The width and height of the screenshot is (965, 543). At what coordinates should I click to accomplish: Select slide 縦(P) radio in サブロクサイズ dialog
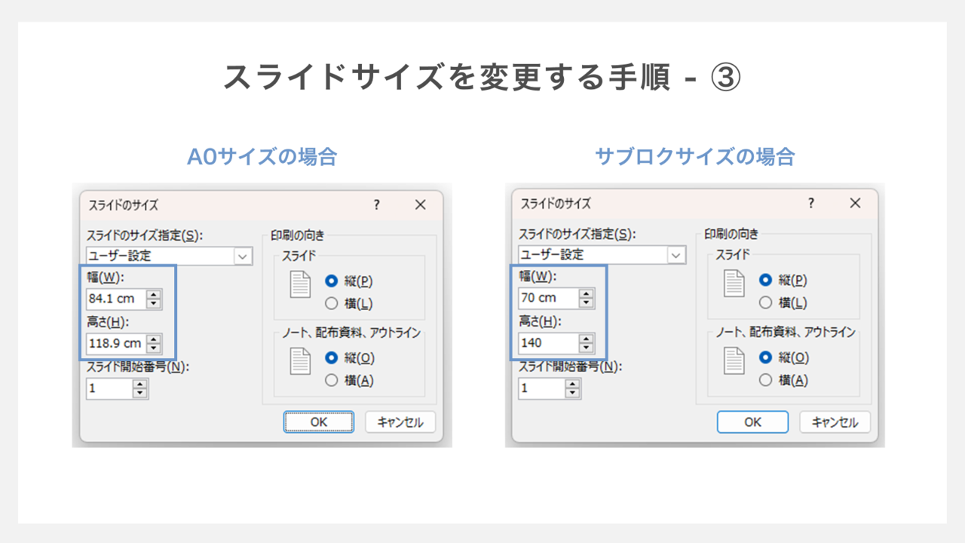tap(765, 280)
